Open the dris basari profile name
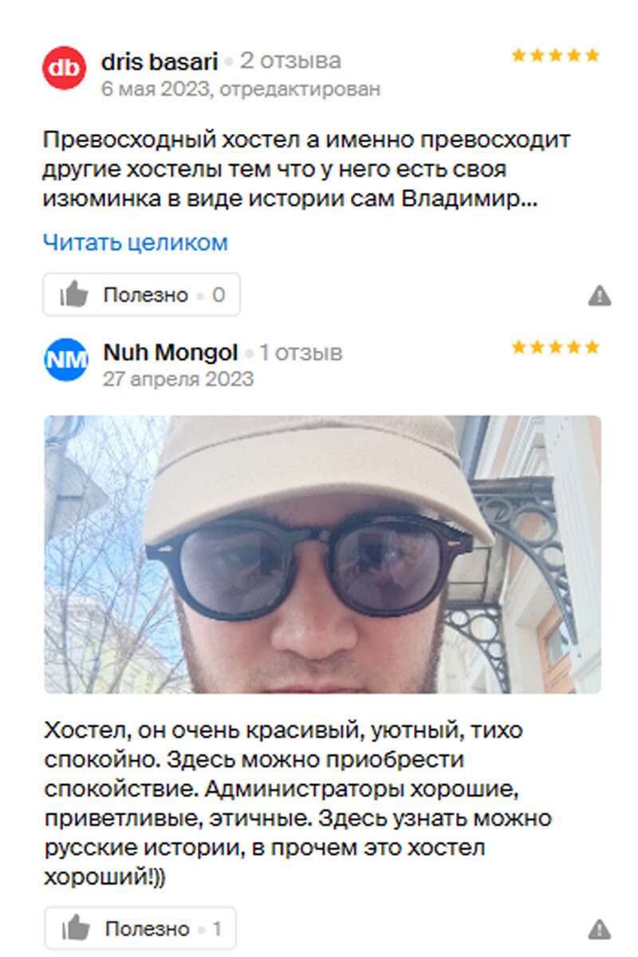Screen dimensions: 638x957 click(x=159, y=61)
